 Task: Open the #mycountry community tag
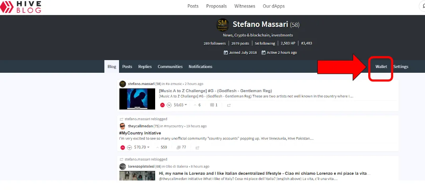pyautogui.click(x=174, y=126)
